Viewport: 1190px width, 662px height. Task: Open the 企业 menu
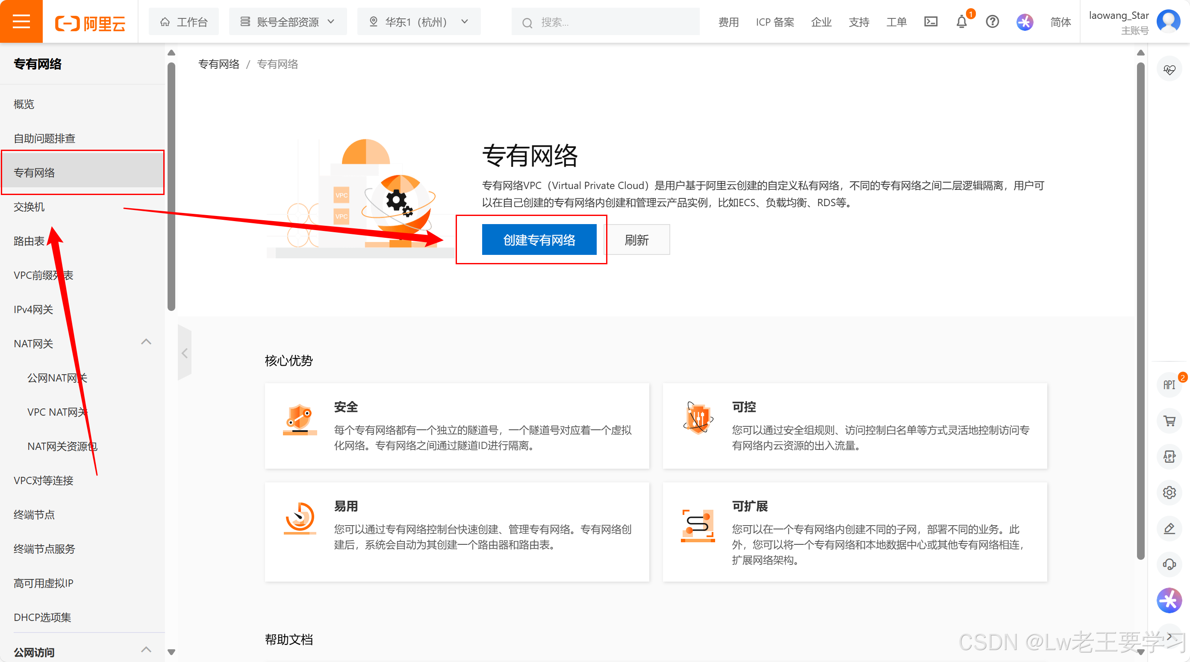pos(821,22)
